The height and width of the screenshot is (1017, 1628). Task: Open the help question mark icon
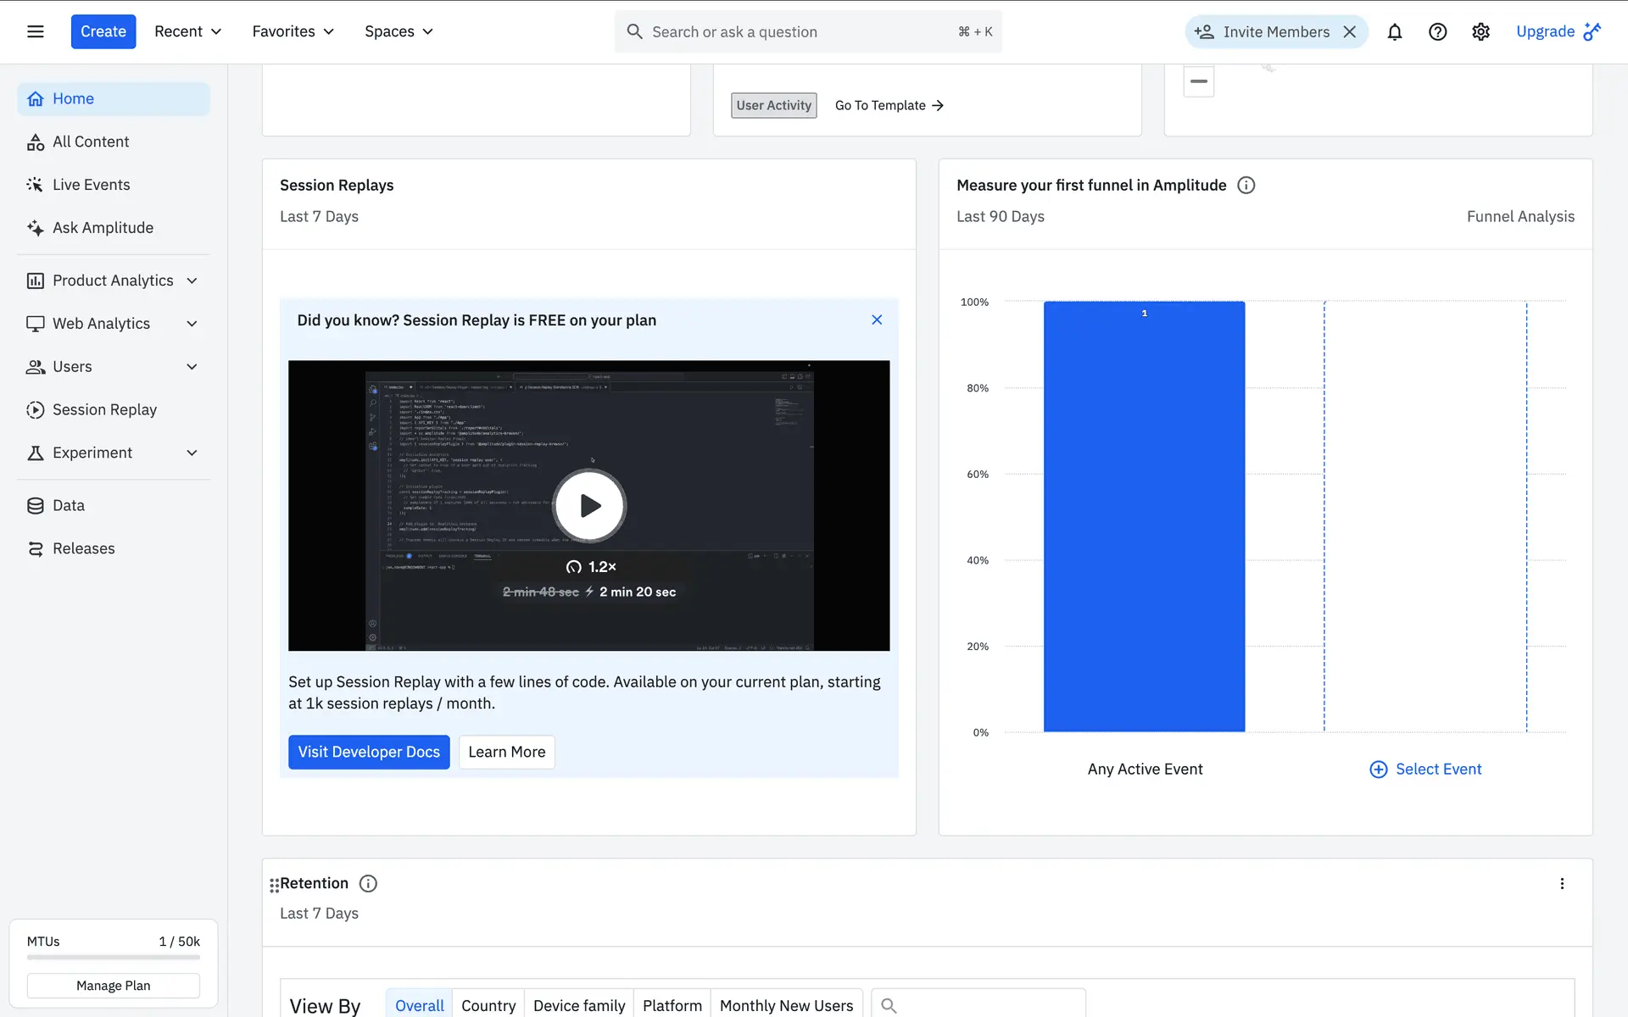click(x=1437, y=32)
